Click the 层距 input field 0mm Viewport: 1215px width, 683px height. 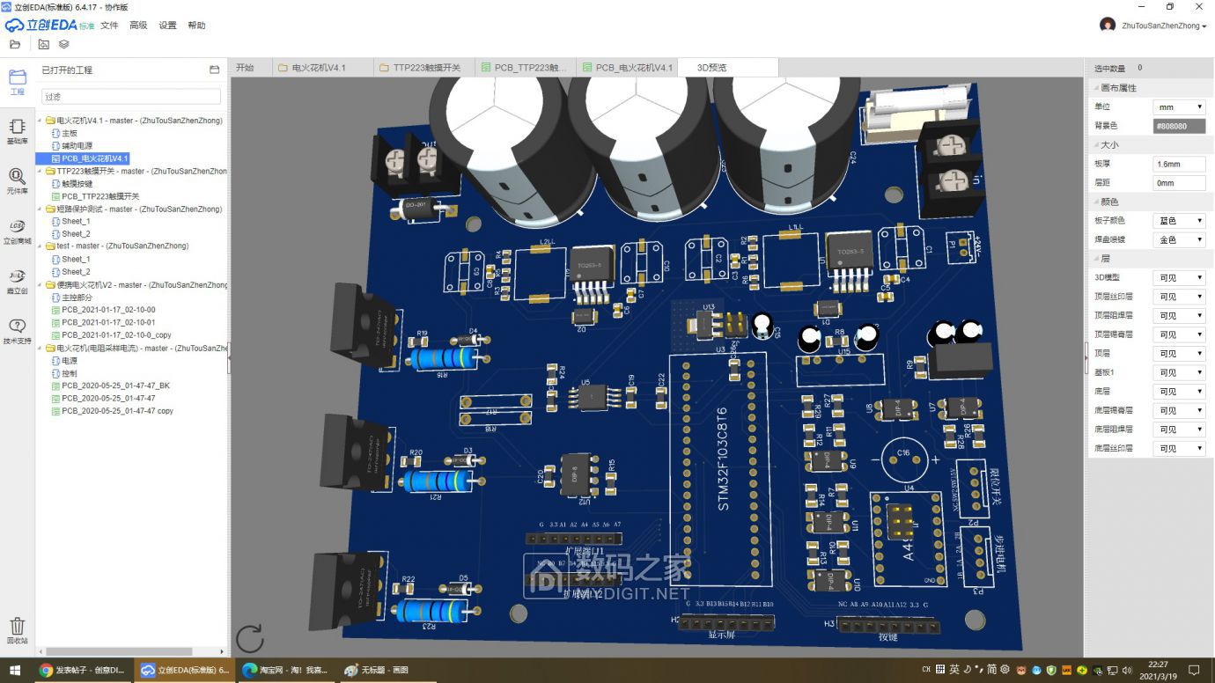pyautogui.click(x=1179, y=183)
